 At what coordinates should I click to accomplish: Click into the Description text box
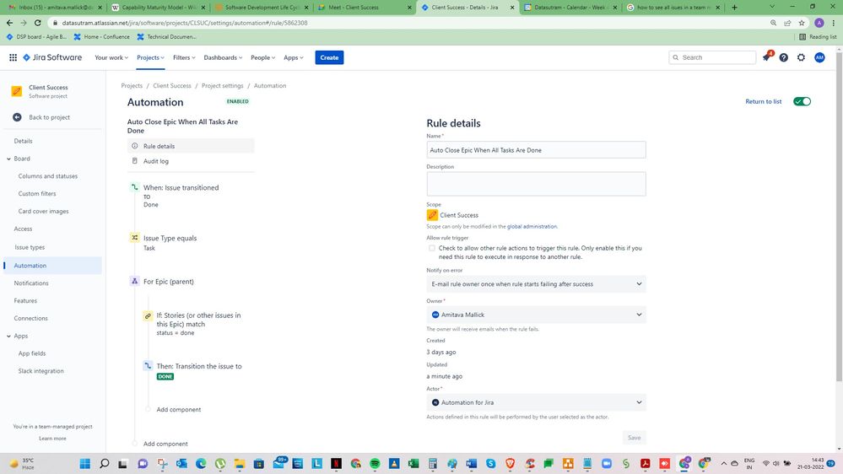pos(536,184)
